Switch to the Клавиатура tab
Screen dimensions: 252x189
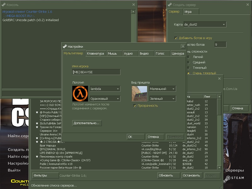tap(95, 54)
